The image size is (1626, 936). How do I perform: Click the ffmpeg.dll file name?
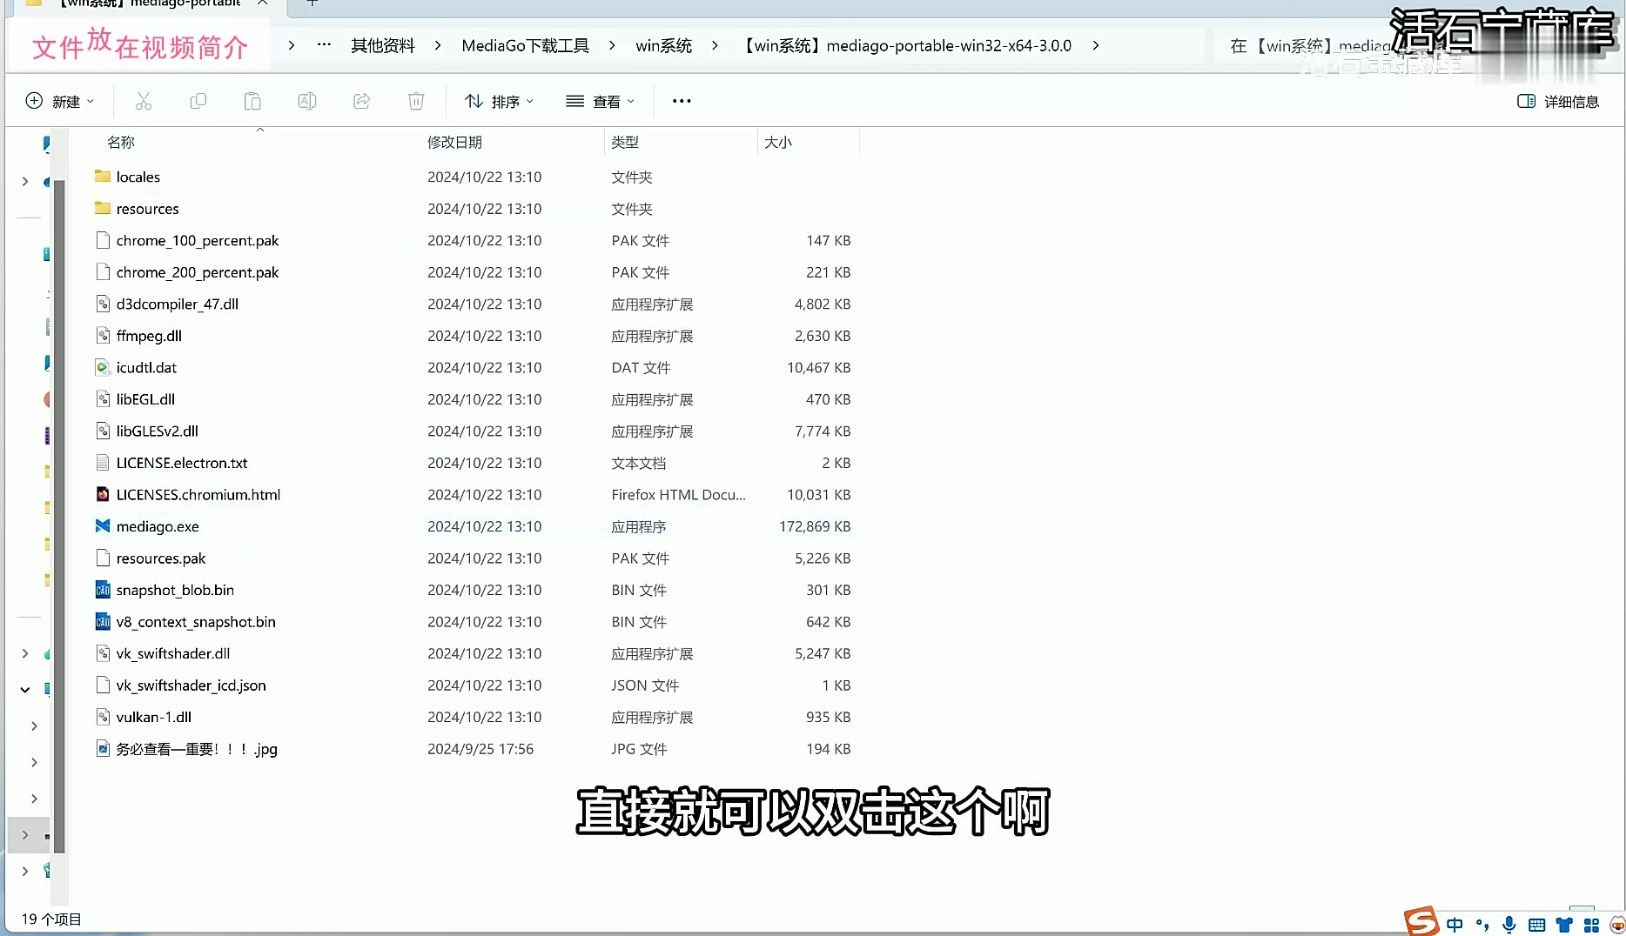point(149,336)
